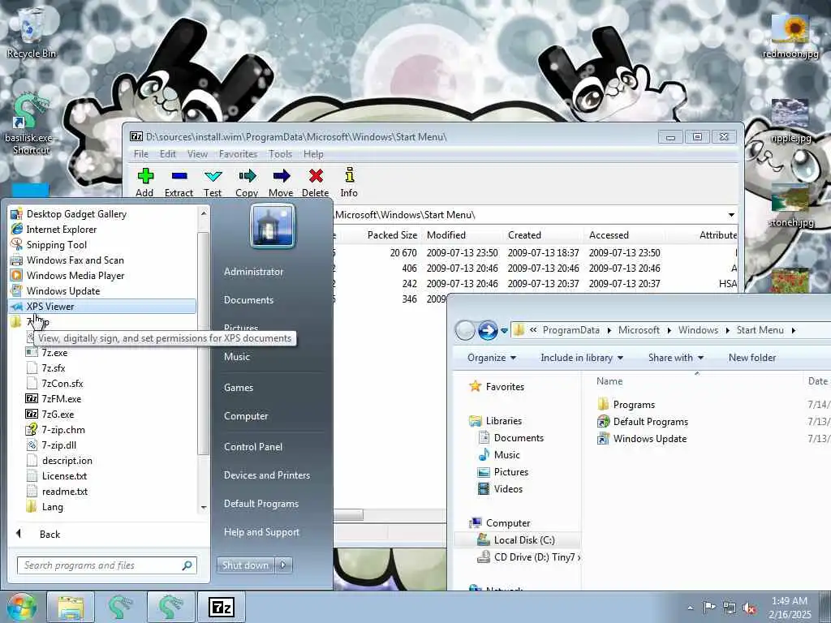The width and height of the screenshot is (831, 623).
Task: Open the View menu in 7-Zip
Action: (197, 153)
